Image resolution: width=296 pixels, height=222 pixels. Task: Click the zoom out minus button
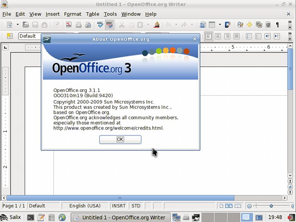249,206
